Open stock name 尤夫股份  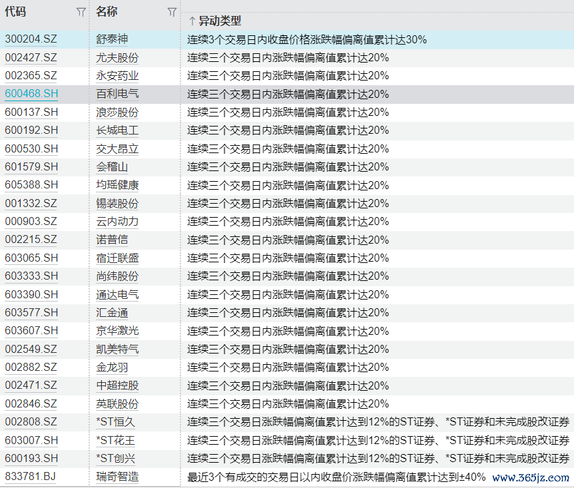(117, 57)
